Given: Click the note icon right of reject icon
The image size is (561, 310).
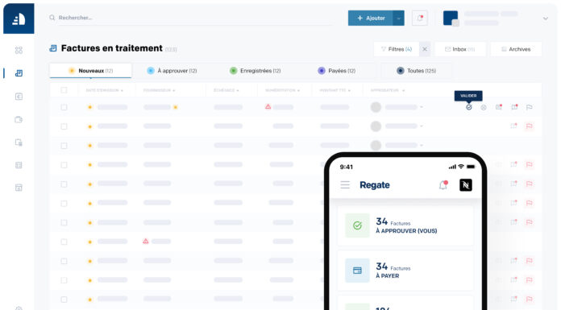Looking at the screenshot, I should 499,107.
